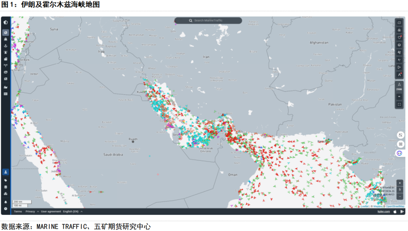
Task: Open the User agreement link
Action: point(51,211)
